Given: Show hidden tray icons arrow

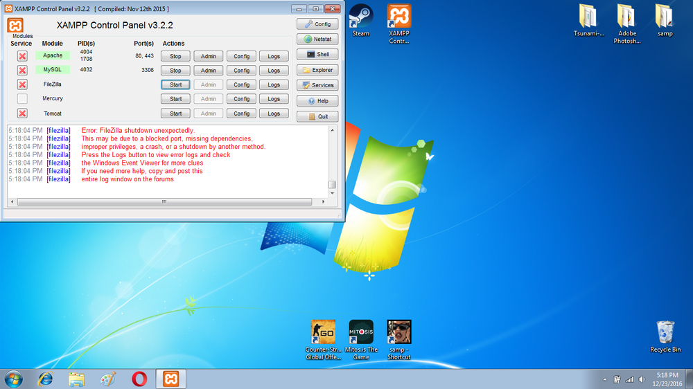Looking at the screenshot, I should 604,379.
